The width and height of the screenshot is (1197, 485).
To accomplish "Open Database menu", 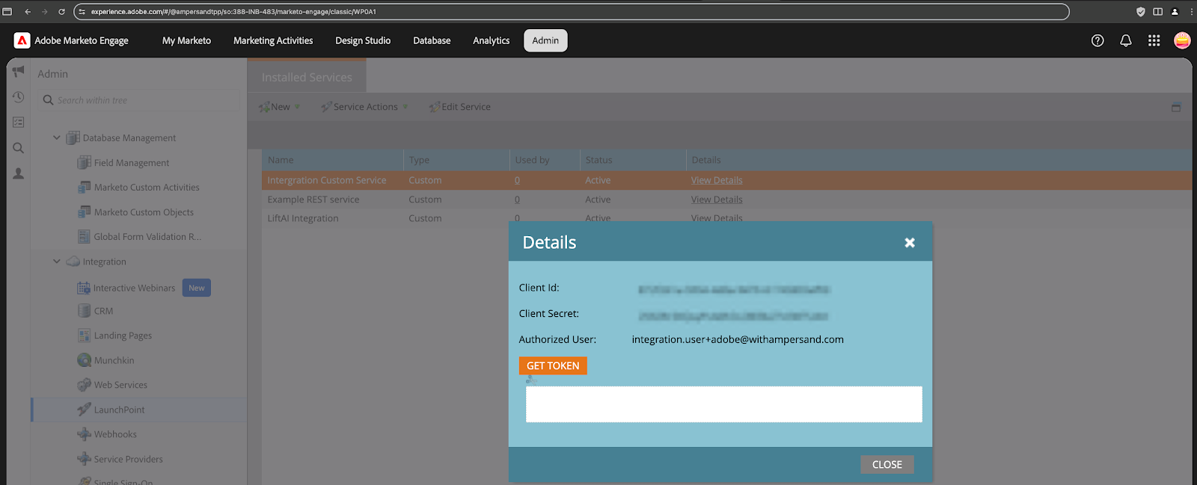I will 432,40.
